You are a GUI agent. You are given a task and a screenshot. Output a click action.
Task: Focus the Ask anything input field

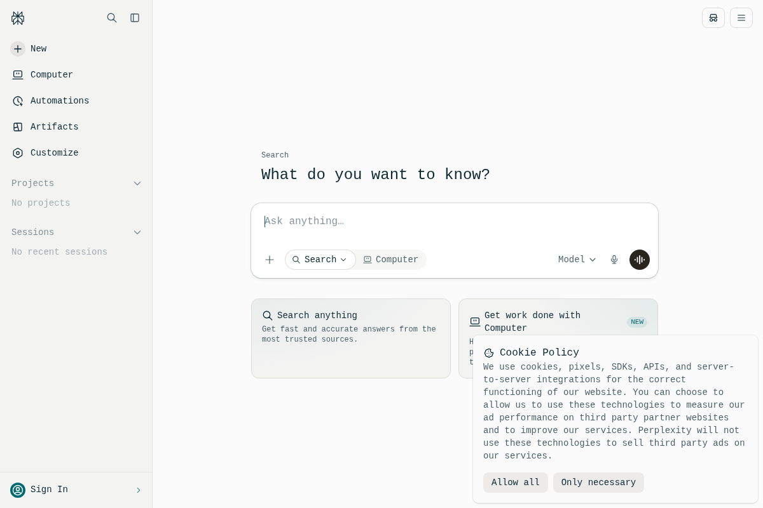[x=455, y=222]
